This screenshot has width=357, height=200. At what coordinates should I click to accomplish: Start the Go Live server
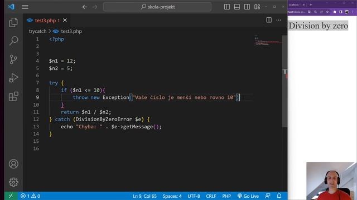tap(248, 196)
